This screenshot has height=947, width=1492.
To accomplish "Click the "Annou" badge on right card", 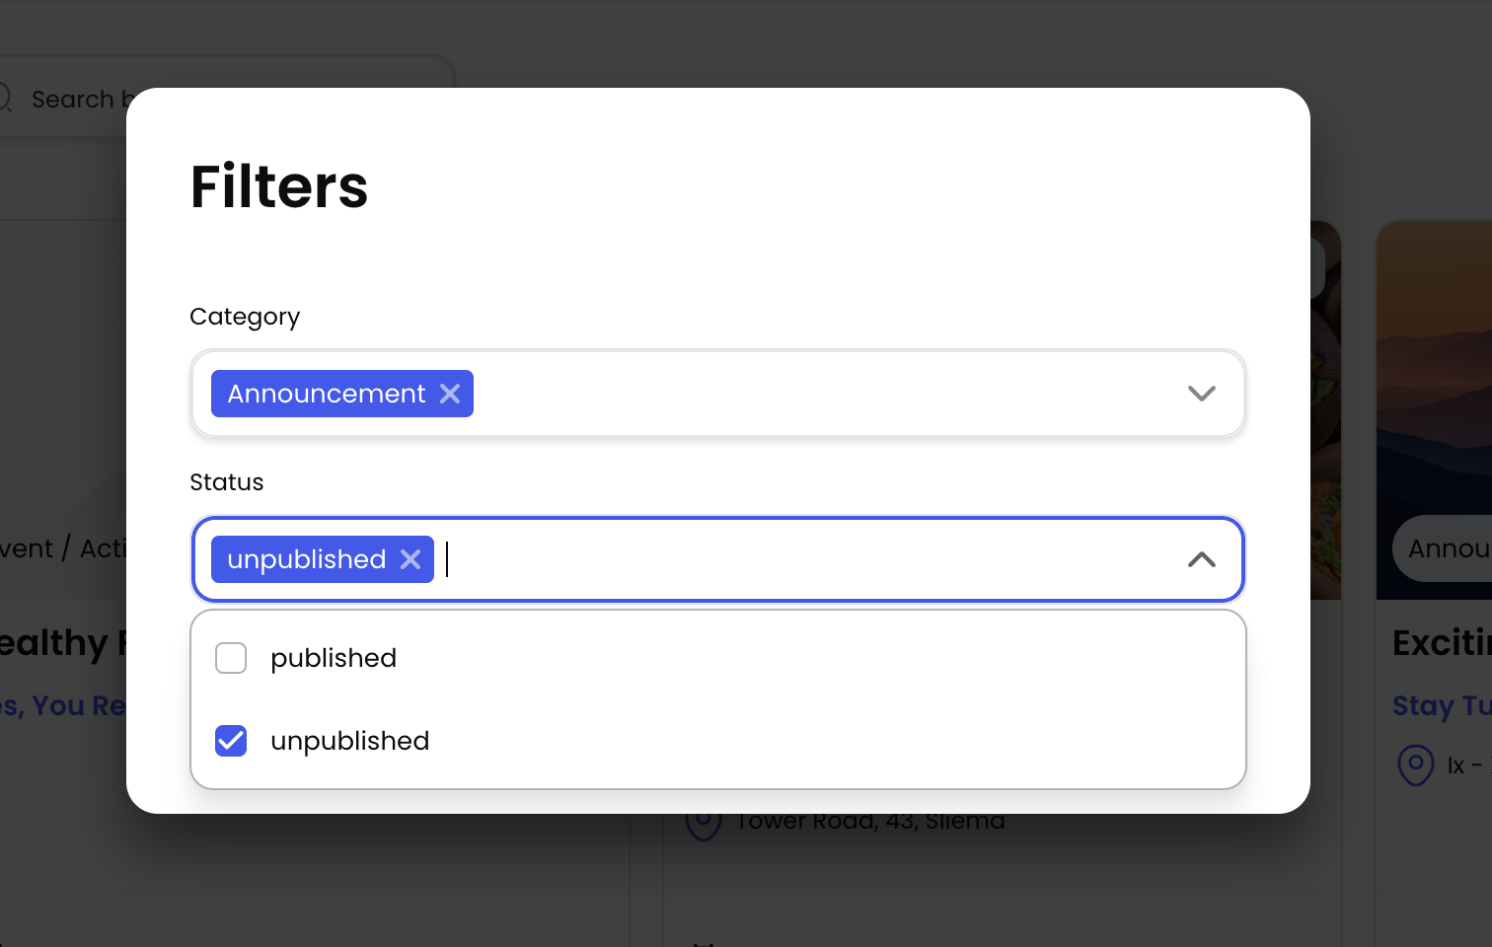I will pos(1447,548).
